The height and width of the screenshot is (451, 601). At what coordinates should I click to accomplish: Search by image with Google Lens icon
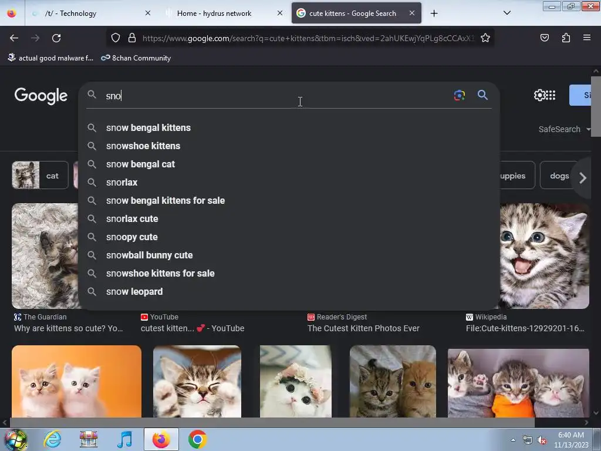tap(459, 95)
